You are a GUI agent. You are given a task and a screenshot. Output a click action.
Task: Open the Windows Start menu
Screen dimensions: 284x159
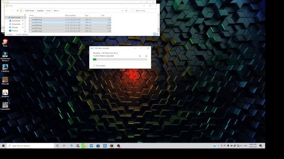3,146
